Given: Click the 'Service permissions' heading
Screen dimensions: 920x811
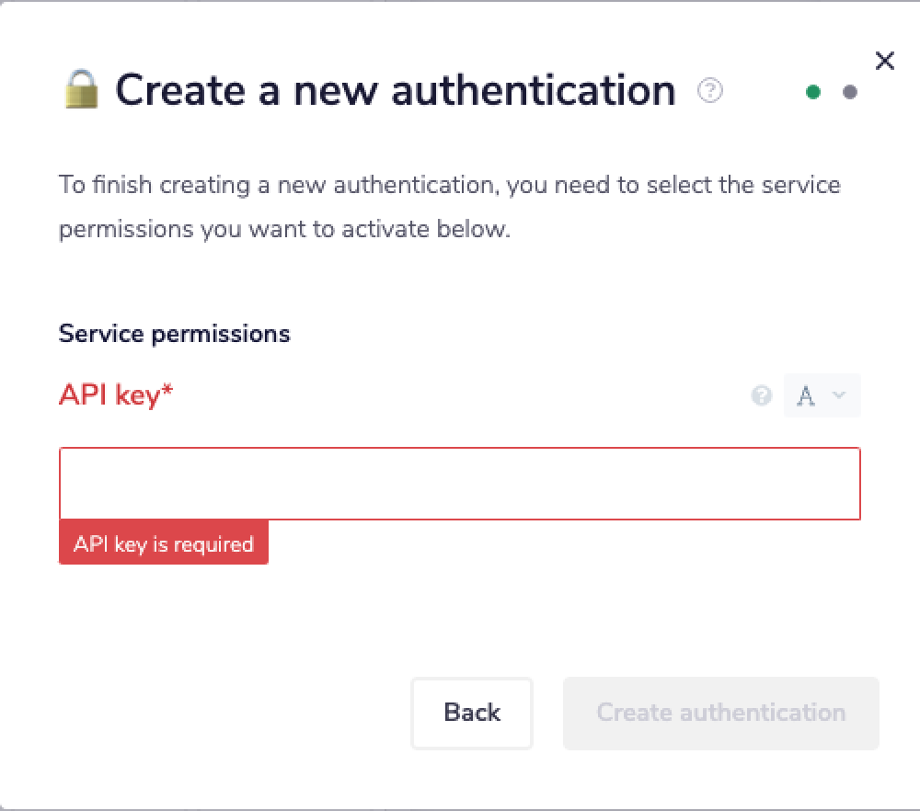Looking at the screenshot, I should pyautogui.click(x=175, y=333).
